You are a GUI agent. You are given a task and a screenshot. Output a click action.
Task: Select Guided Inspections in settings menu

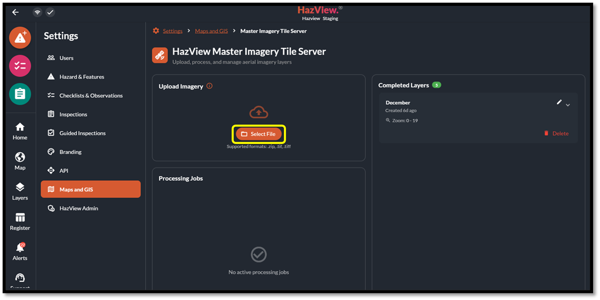82,133
